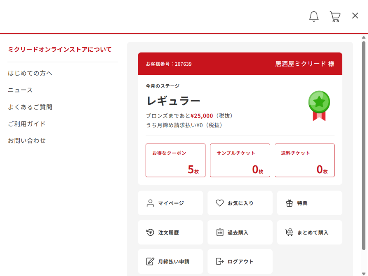Open よくあるご質問 FAQ menu item

tap(30, 107)
